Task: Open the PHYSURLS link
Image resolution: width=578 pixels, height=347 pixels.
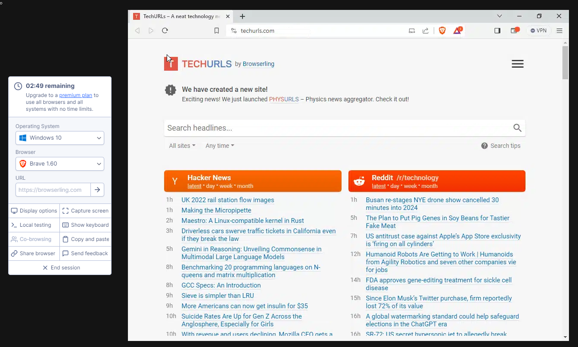Action: pos(284,99)
